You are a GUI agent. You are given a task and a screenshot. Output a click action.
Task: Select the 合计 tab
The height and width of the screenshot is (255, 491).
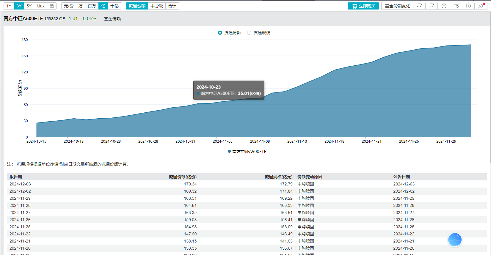(172, 6)
